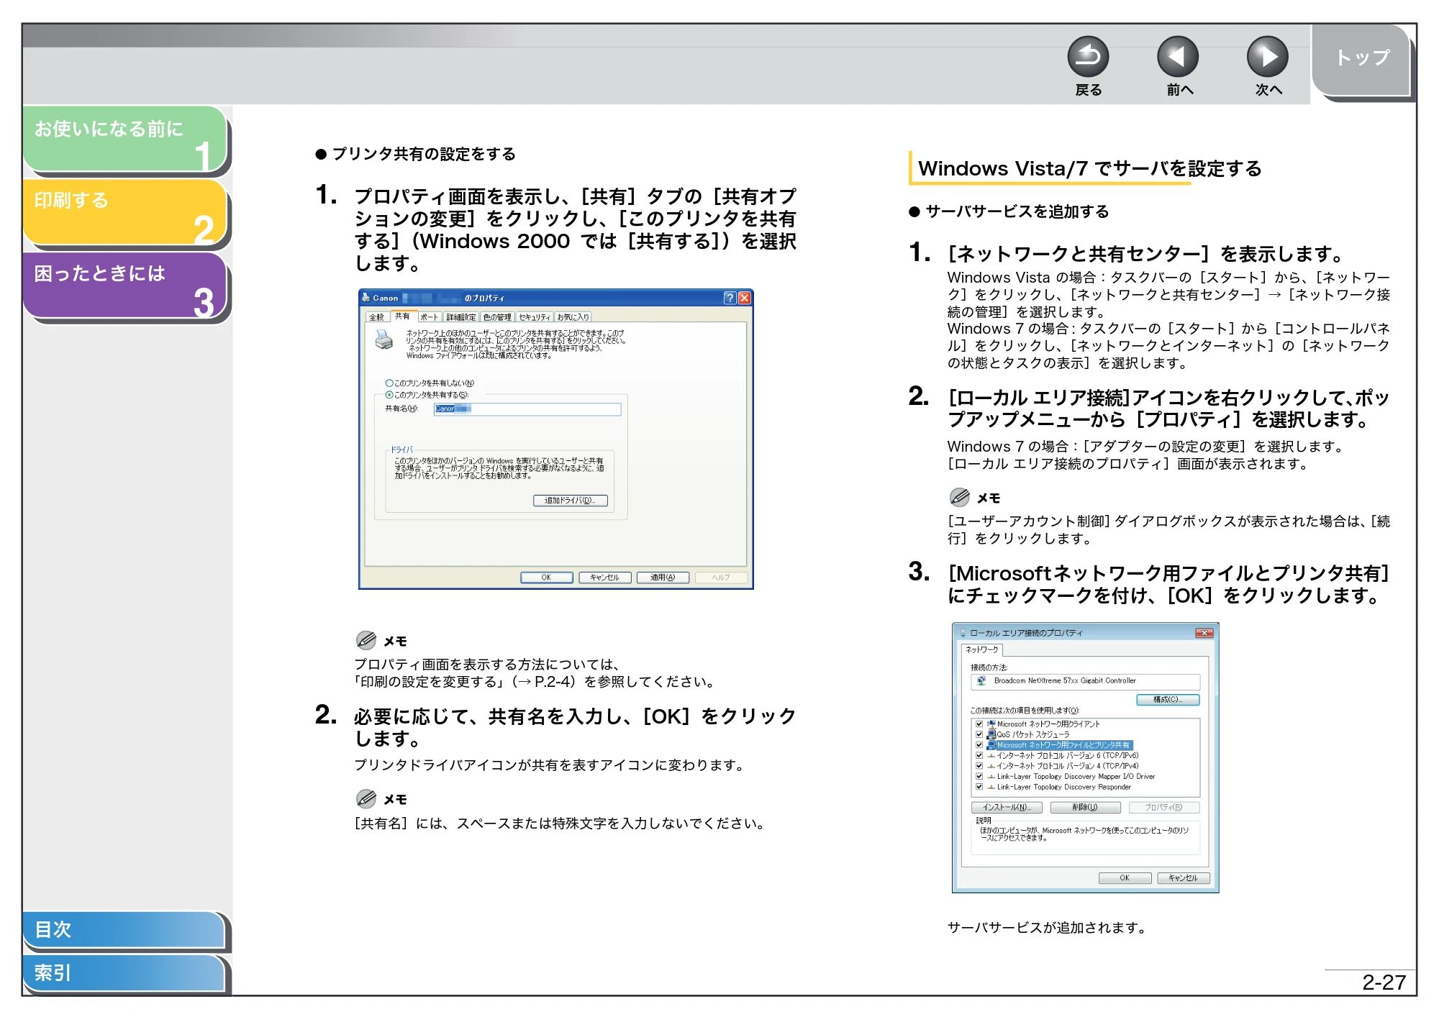Viewport: 1439px width, 1017px height.
Task: Click the Discovery Responder item icon
Action: (x=991, y=787)
